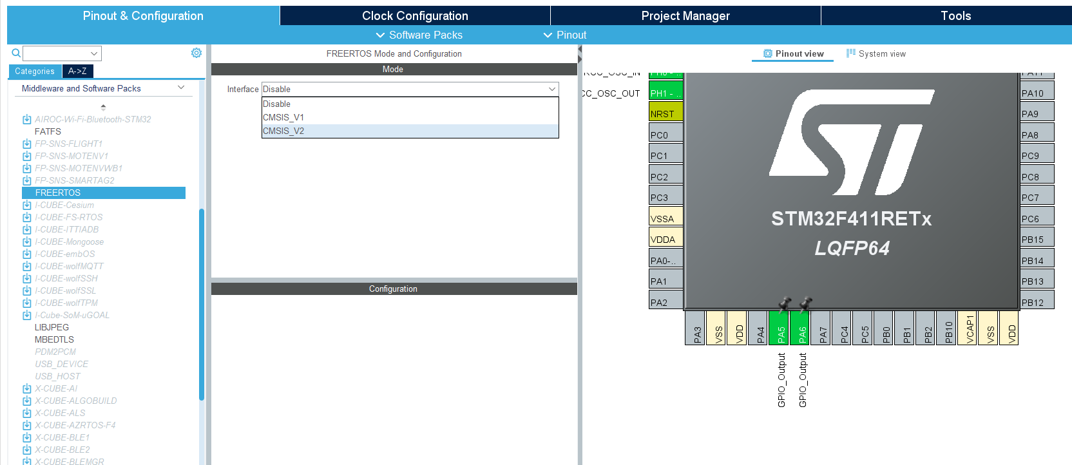This screenshot has width=1072, height=465.
Task: Click the pushpin on pin PA5
Action: coord(784,303)
